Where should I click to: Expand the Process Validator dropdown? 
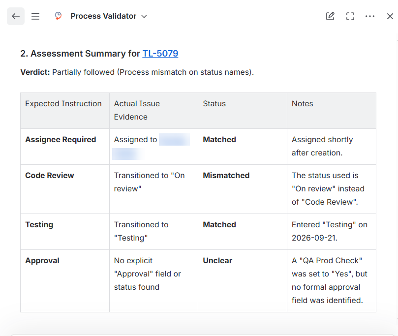point(144,16)
